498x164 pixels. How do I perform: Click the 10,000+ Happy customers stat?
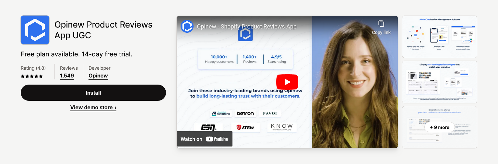(x=219, y=59)
